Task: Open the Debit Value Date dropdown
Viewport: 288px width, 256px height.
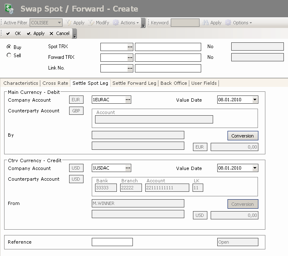Action: coord(255,100)
